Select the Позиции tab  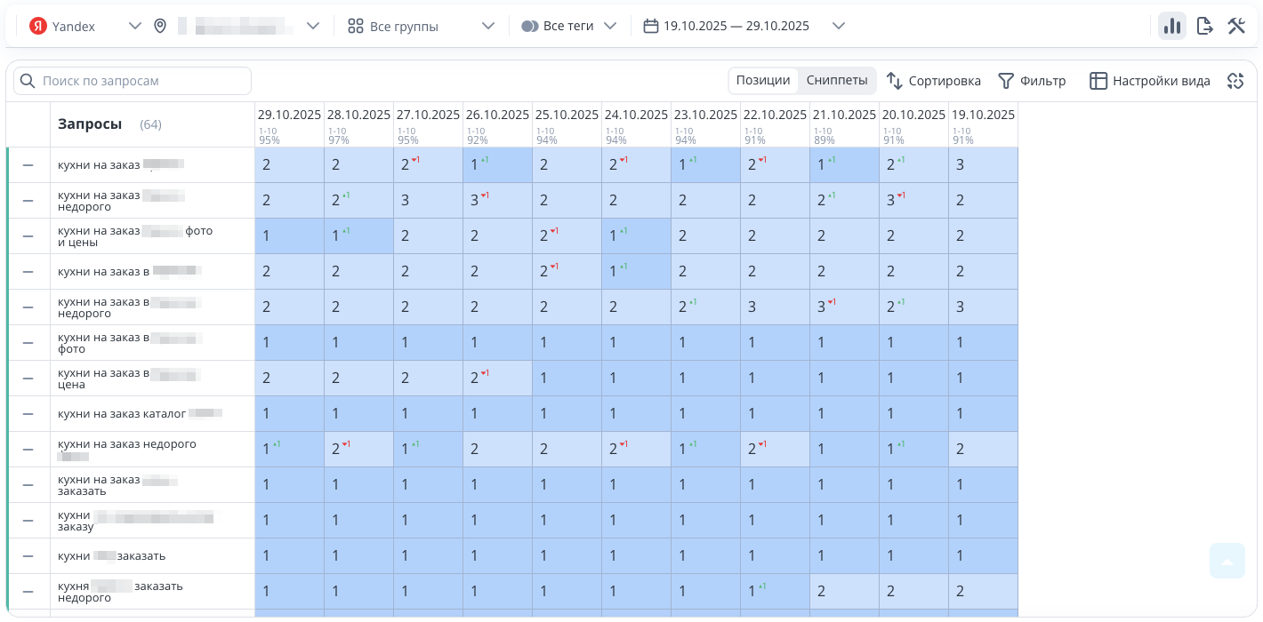click(762, 80)
